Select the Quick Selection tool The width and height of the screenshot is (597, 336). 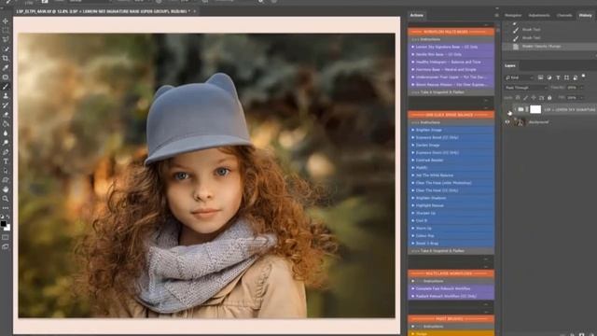pos(6,49)
